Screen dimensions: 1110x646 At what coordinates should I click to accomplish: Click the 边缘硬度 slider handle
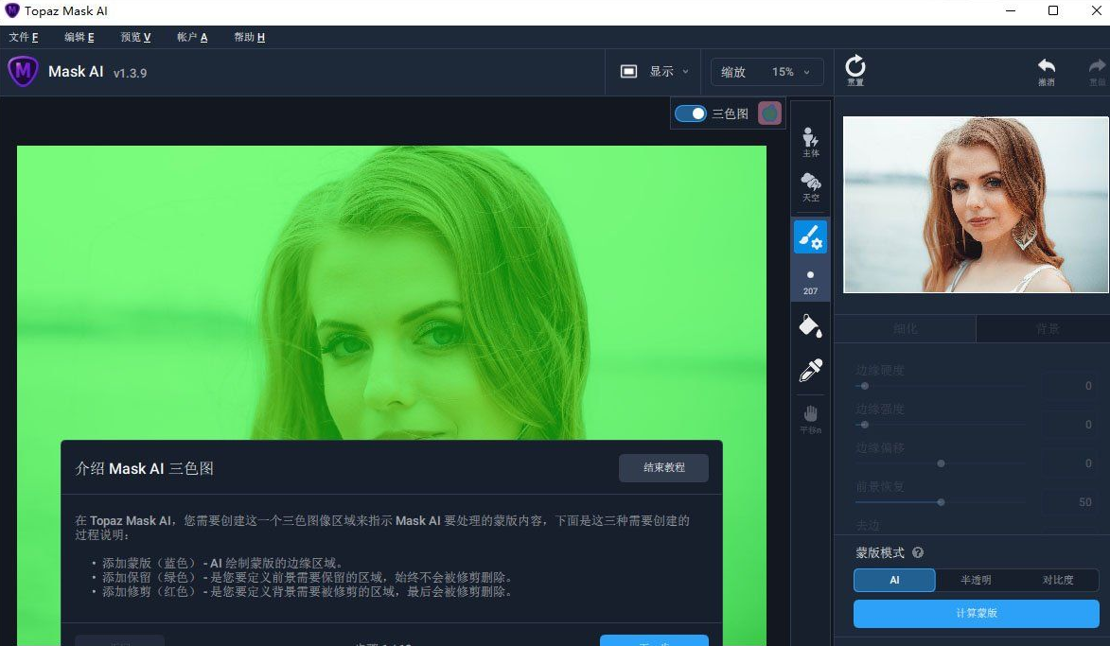click(x=864, y=386)
